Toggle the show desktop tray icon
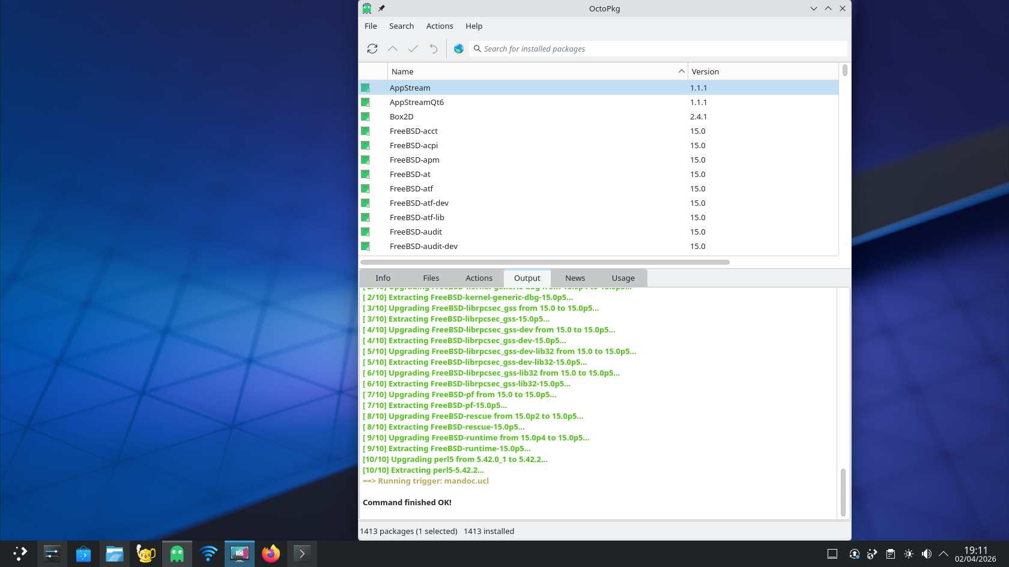This screenshot has width=1009, height=567. (832, 554)
